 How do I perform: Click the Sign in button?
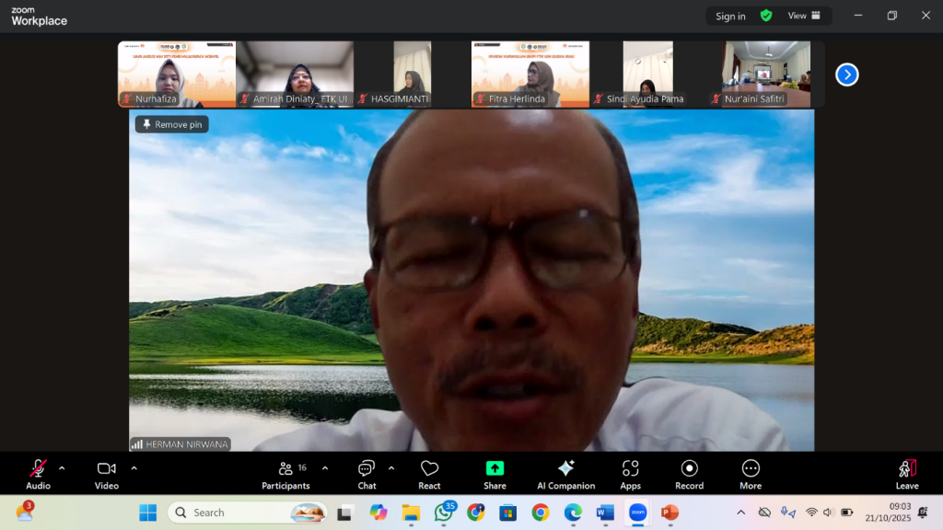pyautogui.click(x=730, y=16)
